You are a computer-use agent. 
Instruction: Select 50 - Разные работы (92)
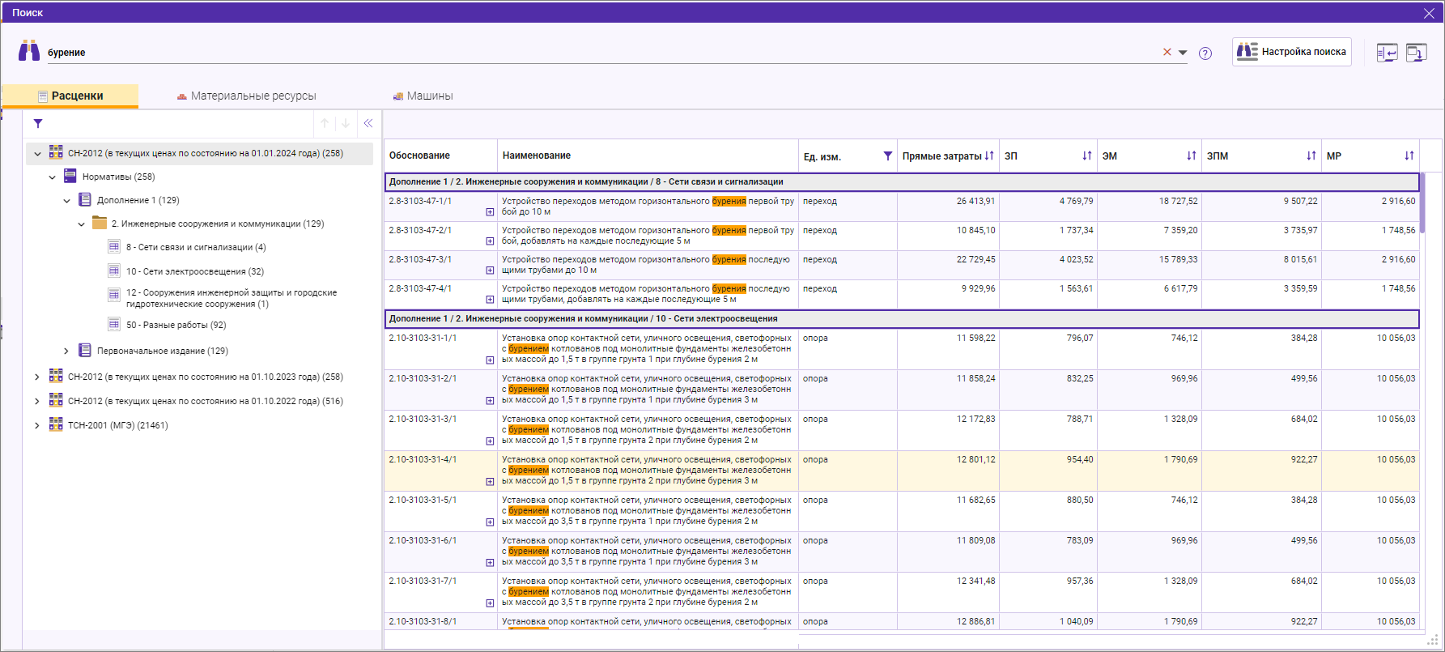click(176, 325)
